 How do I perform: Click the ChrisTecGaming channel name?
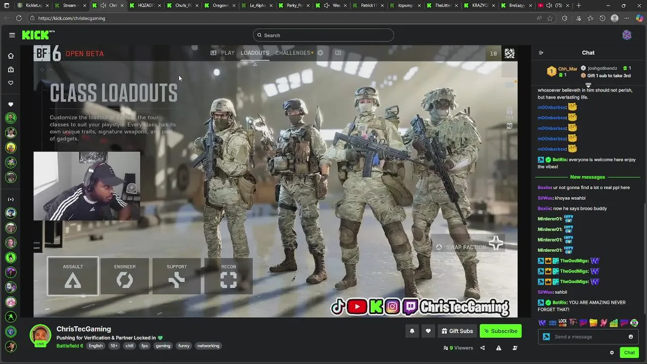click(83, 329)
